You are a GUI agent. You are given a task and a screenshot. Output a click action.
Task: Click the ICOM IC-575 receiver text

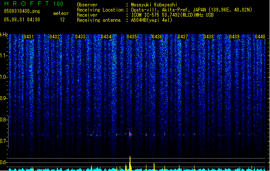pos(172,15)
